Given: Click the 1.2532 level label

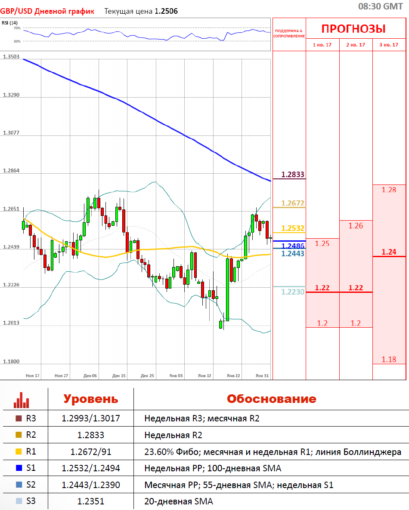Looking at the screenshot, I should 293,228.
